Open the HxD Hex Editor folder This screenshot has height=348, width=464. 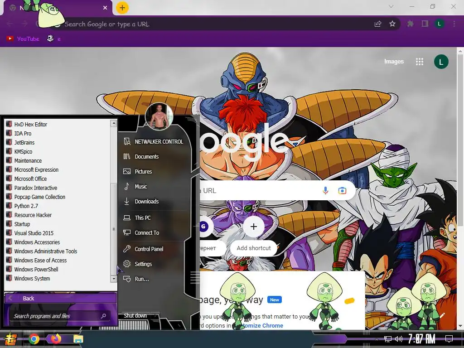pyautogui.click(x=31, y=124)
